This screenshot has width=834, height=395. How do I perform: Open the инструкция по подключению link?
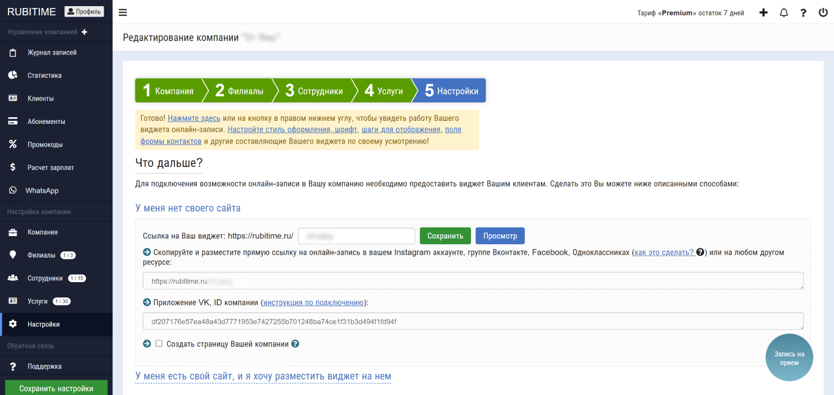(x=313, y=302)
